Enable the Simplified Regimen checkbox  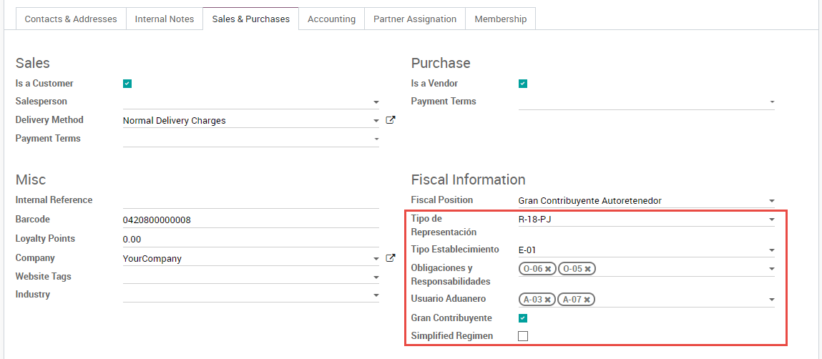tap(523, 336)
